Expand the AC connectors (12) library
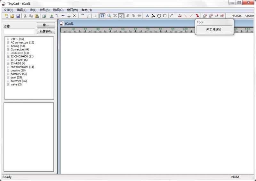Image resolution: width=256 pixels, height=181 pixels. pyautogui.click(x=8, y=43)
